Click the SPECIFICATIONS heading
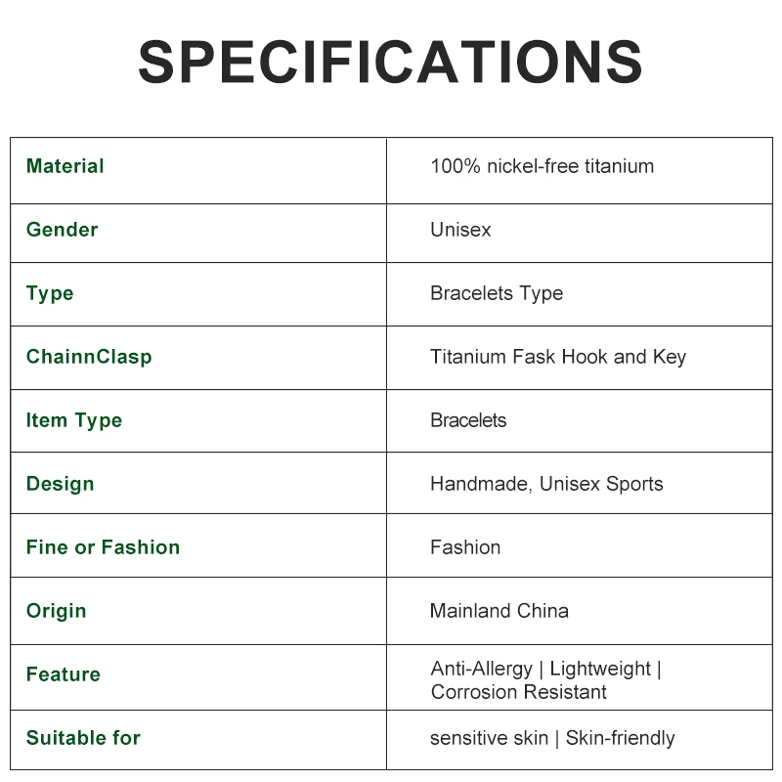Screen dimensions: 782x782 pyautogui.click(x=390, y=63)
